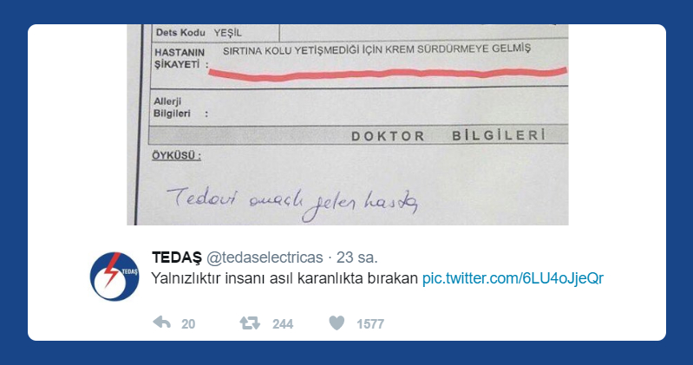
Task: Click the tweet text about Yalnızlıktır
Action: (284, 278)
